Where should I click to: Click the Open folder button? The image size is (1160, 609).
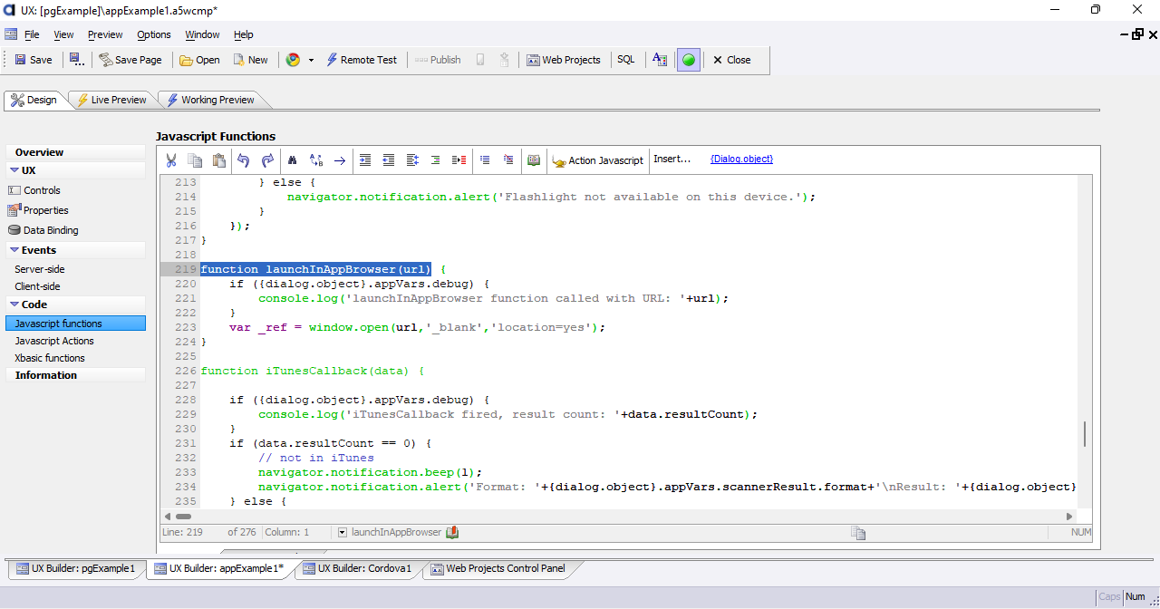[x=199, y=60]
